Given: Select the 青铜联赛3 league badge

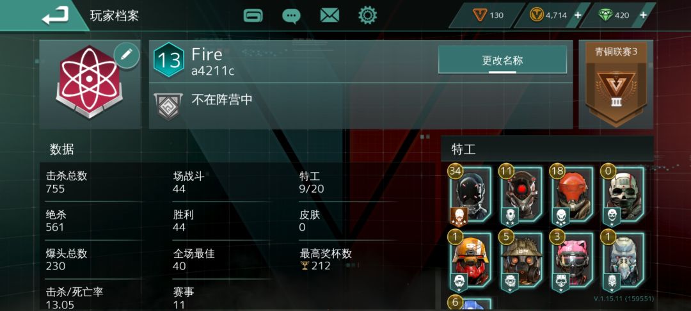Looking at the screenshot, I should click(x=616, y=84).
